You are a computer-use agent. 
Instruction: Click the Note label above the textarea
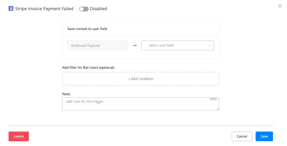point(67,94)
